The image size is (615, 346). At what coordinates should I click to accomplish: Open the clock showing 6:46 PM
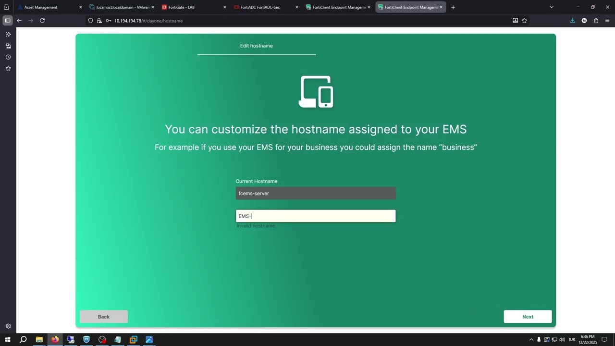pos(588,340)
